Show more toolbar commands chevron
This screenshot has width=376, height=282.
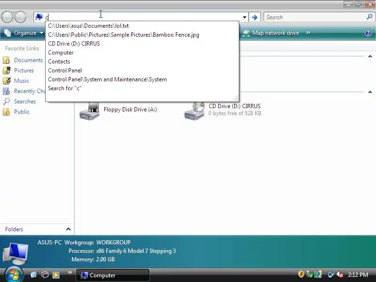tap(308, 32)
